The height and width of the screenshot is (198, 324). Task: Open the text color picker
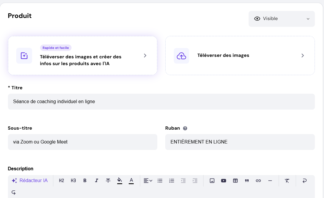coord(131,180)
